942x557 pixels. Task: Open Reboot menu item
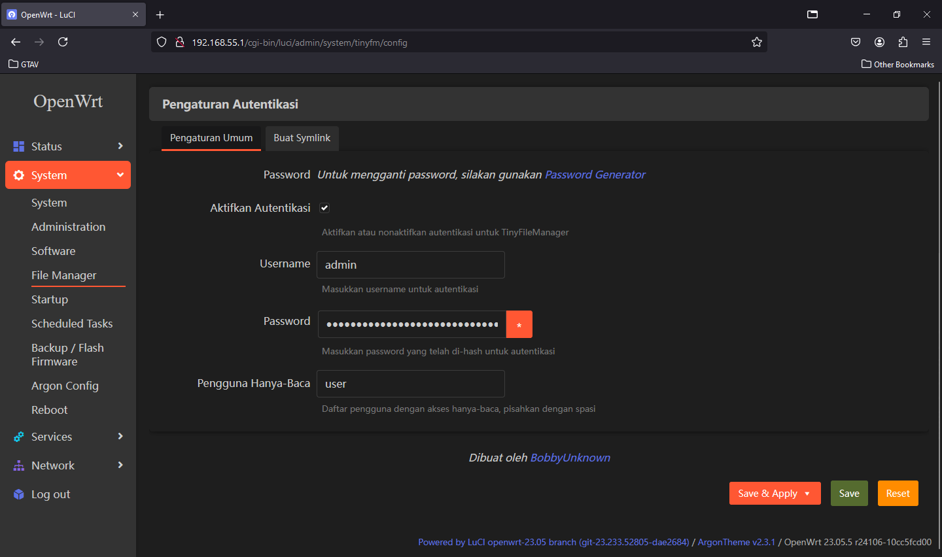pyautogui.click(x=50, y=410)
